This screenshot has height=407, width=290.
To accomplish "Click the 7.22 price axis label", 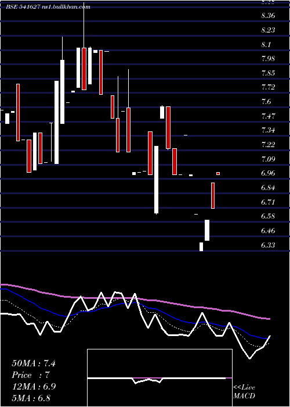I will click(x=268, y=145).
